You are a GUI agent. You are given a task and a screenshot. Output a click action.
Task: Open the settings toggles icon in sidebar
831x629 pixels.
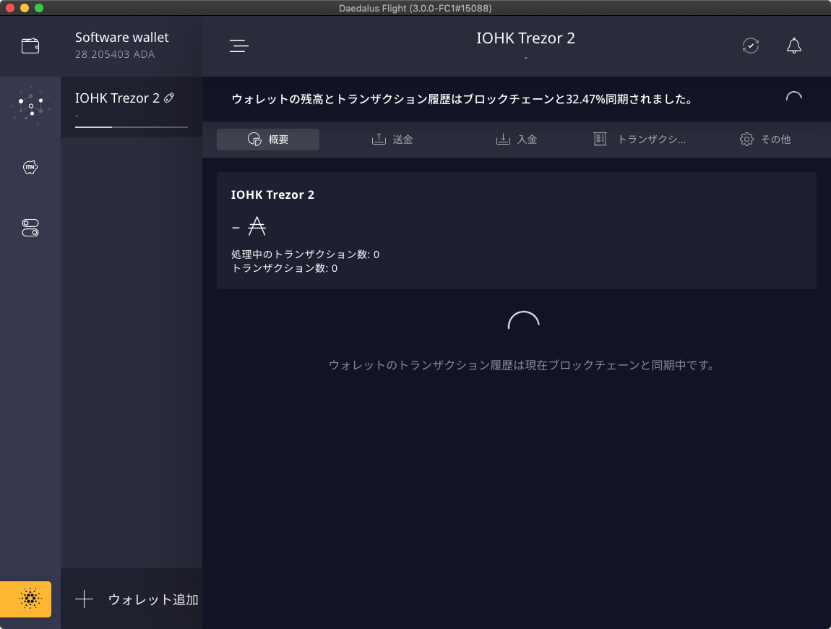coord(30,228)
